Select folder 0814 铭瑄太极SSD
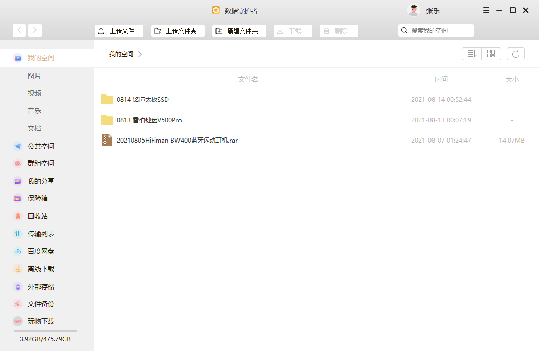Image resolution: width=539 pixels, height=351 pixels. 316,100
